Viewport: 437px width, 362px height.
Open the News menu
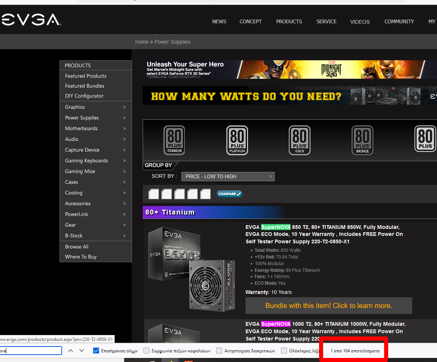[x=219, y=21]
